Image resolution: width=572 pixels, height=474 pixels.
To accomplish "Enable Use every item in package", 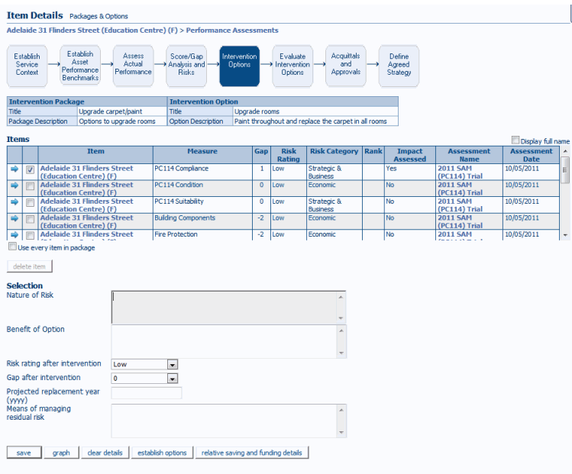I will point(13,247).
